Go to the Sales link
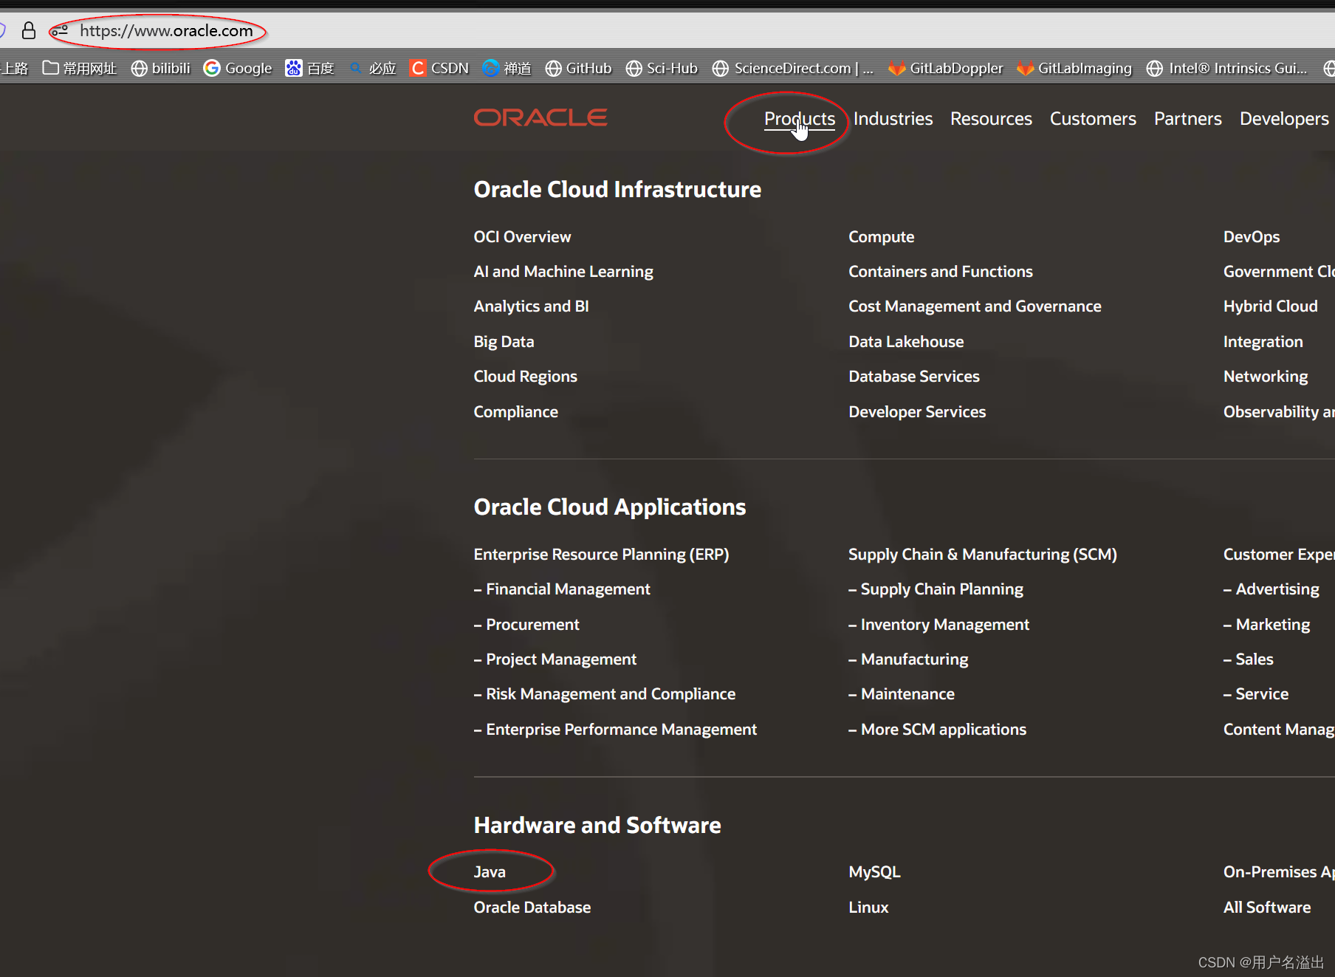 coord(1248,659)
